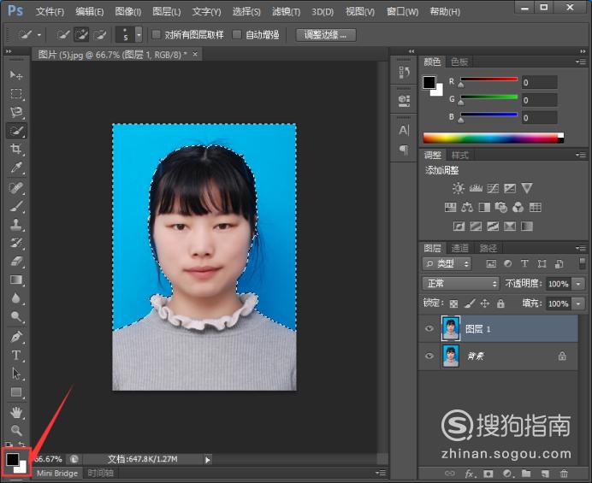Screen dimensions: 592x483
Task: Open the 不透明度 opacity dropdown arrow
Action: pyautogui.click(x=578, y=284)
